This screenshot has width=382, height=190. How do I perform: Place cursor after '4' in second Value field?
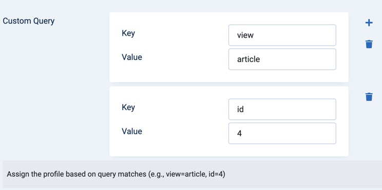(242, 134)
